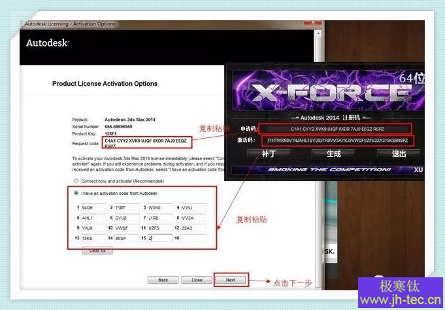Click activation code field 11 containing UZFS
This screenshot has height=310, width=445.
[160, 228]
